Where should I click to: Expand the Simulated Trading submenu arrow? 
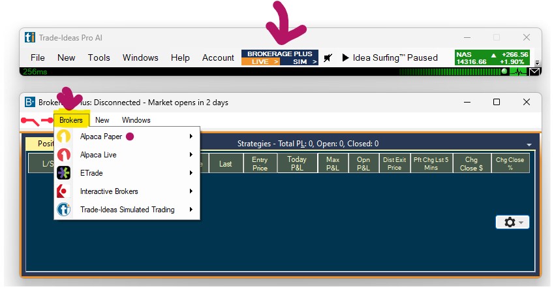click(191, 210)
